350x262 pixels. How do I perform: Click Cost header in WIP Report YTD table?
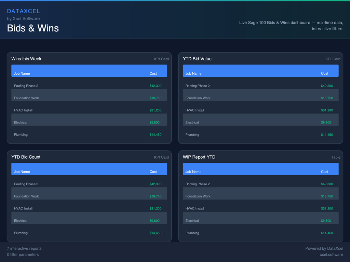324,172
